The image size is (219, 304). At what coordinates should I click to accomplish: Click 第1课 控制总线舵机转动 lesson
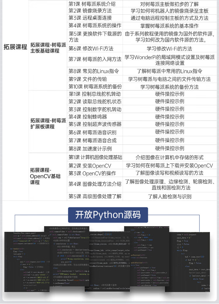click(x=95, y=94)
